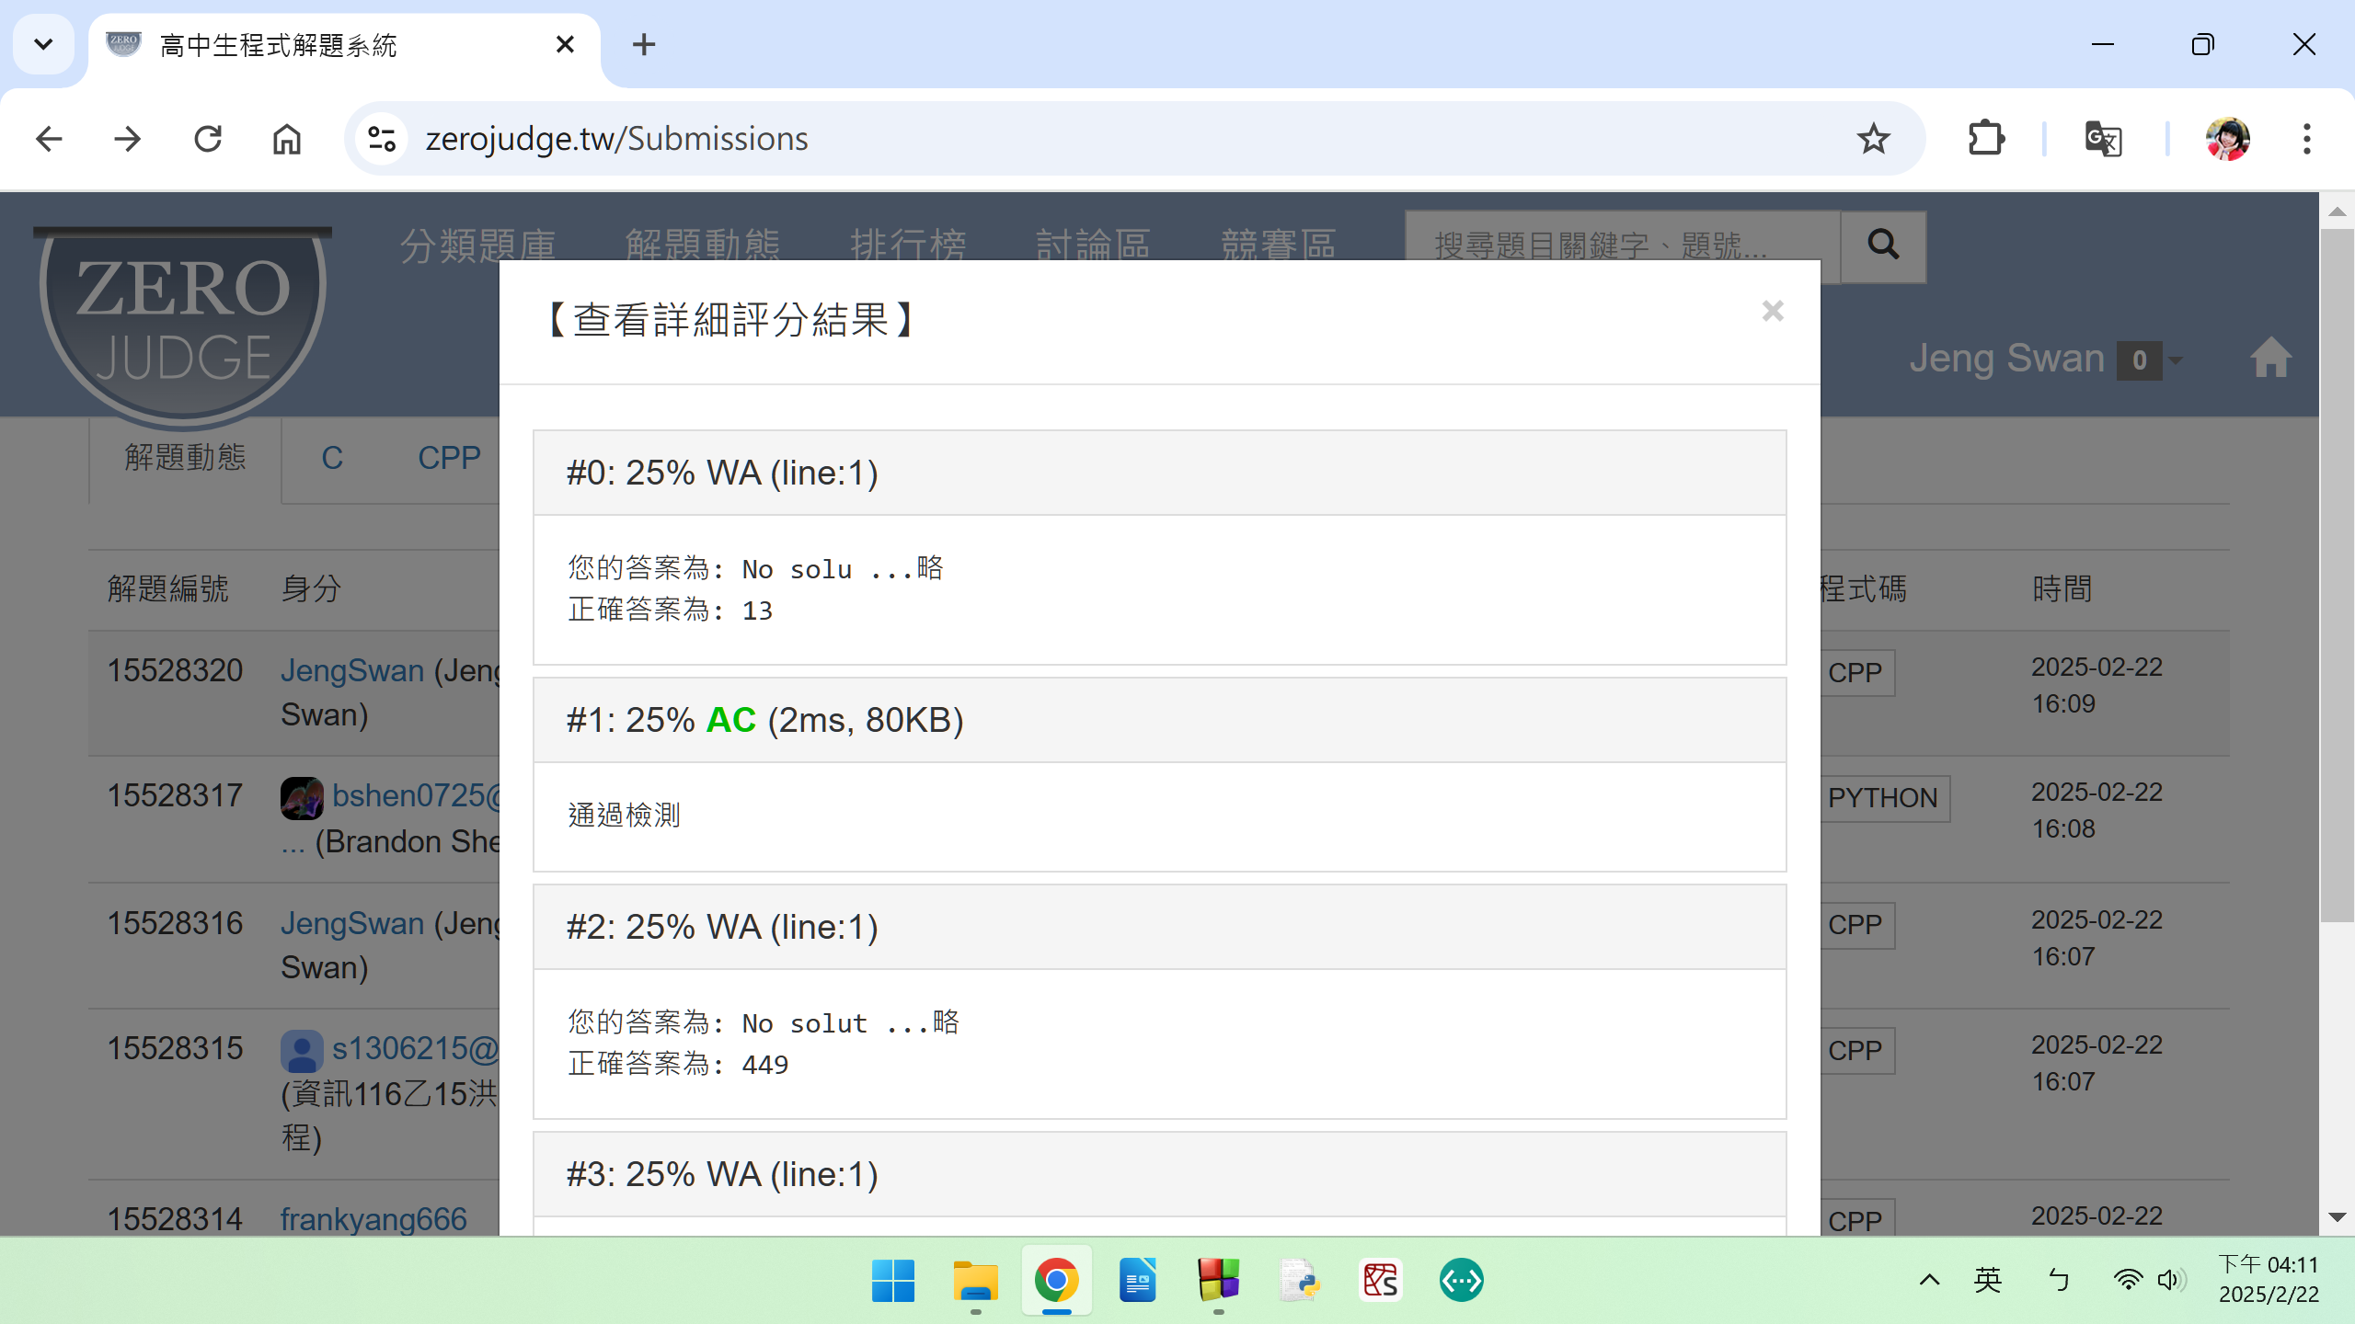Click the CPP code button for 15528316
Viewport: 2355px width, 1324px height.
[x=1855, y=925]
